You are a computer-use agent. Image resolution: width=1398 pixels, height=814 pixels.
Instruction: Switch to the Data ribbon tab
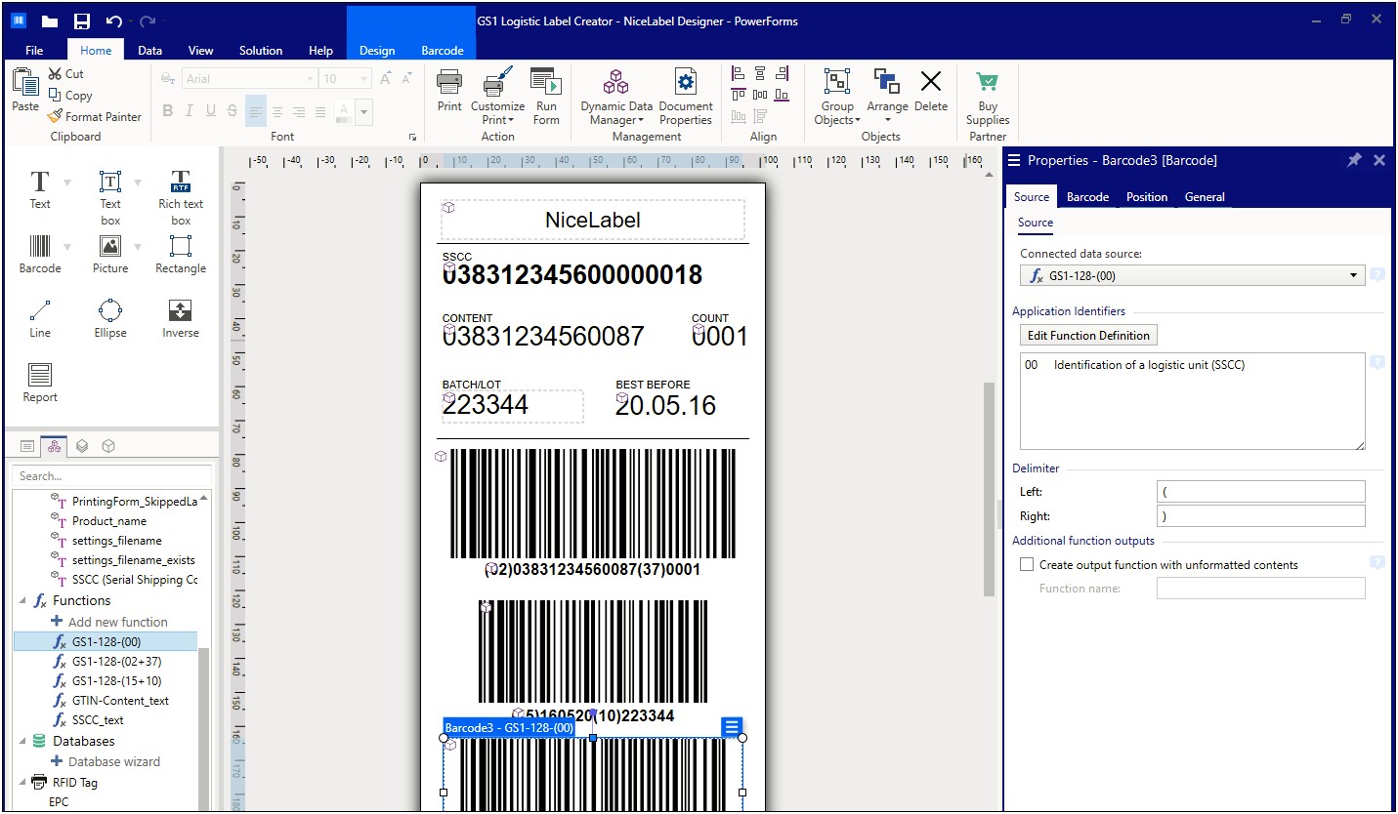(149, 50)
